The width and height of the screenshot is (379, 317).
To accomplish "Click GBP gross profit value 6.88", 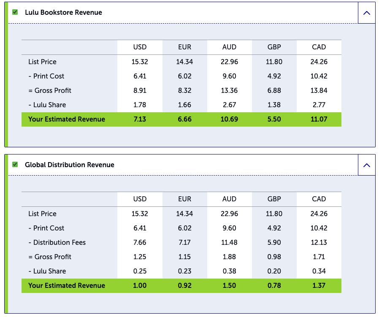I will click(x=274, y=90).
